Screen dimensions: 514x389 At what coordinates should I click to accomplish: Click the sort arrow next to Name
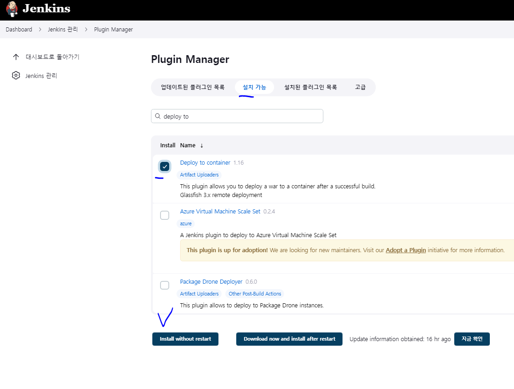point(202,145)
